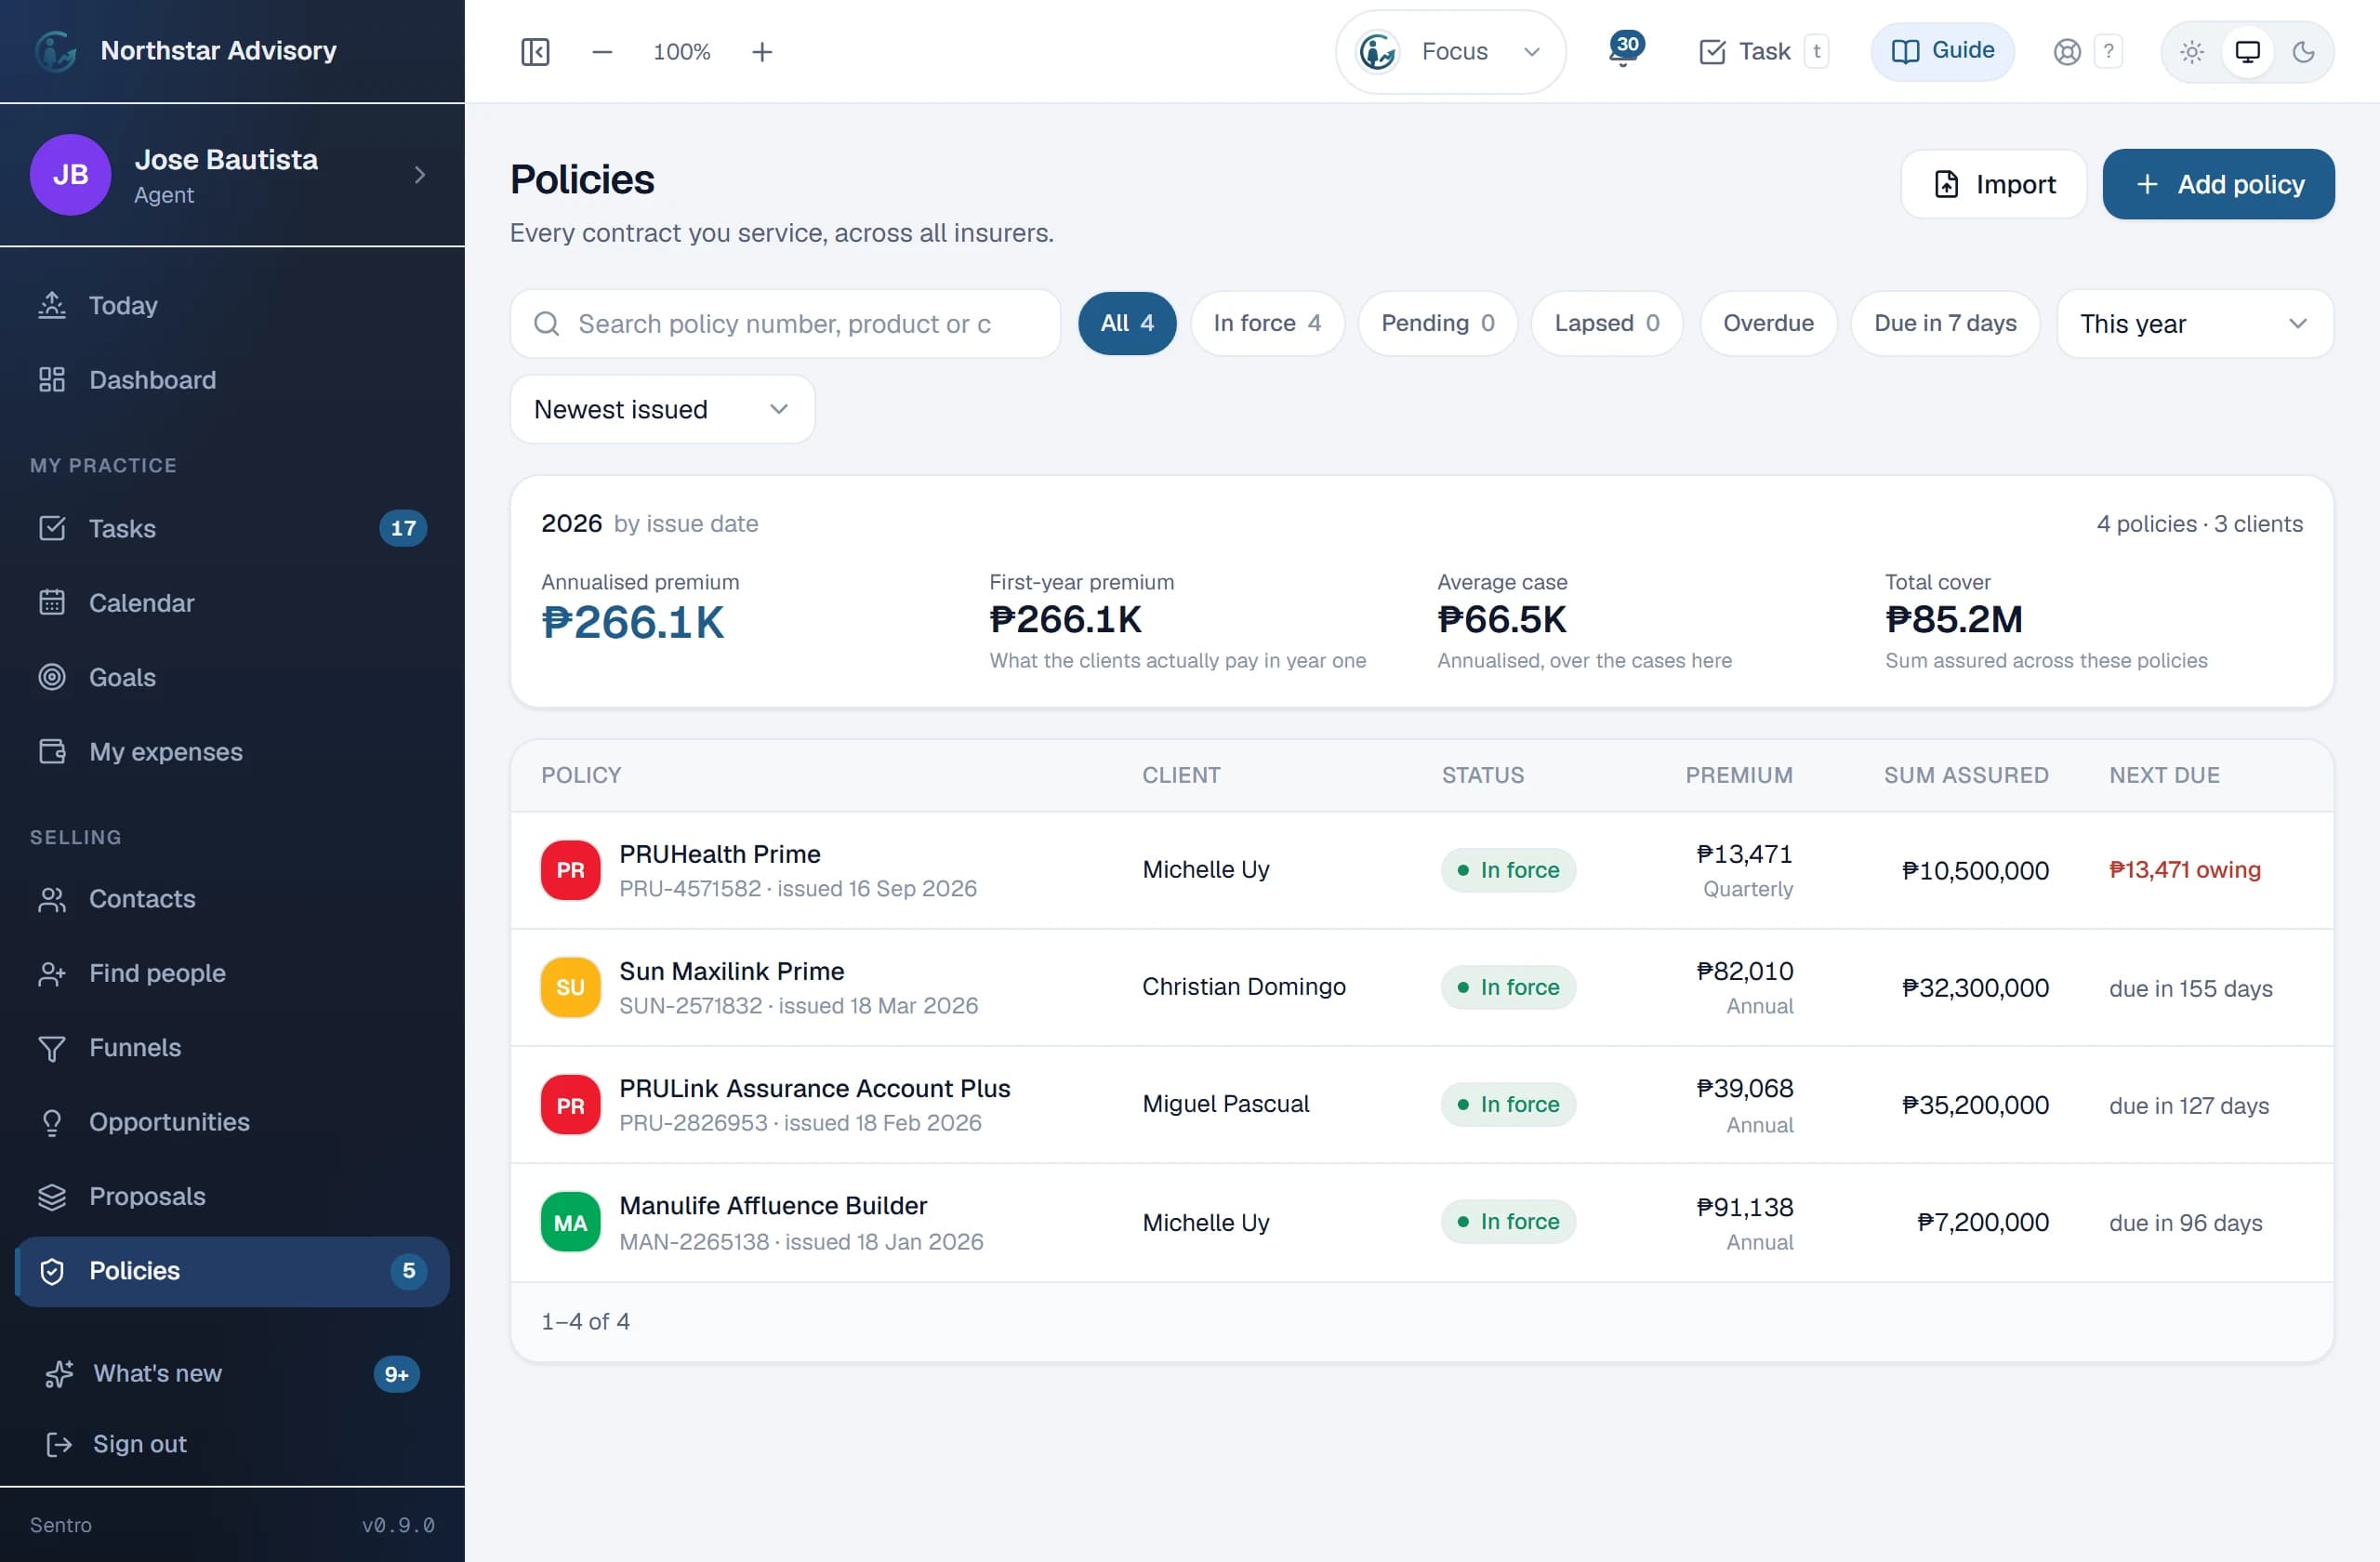Sign out of the account
The width and height of the screenshot is (2380, 1562).
pyautogui.click(x=232, y=1444)
